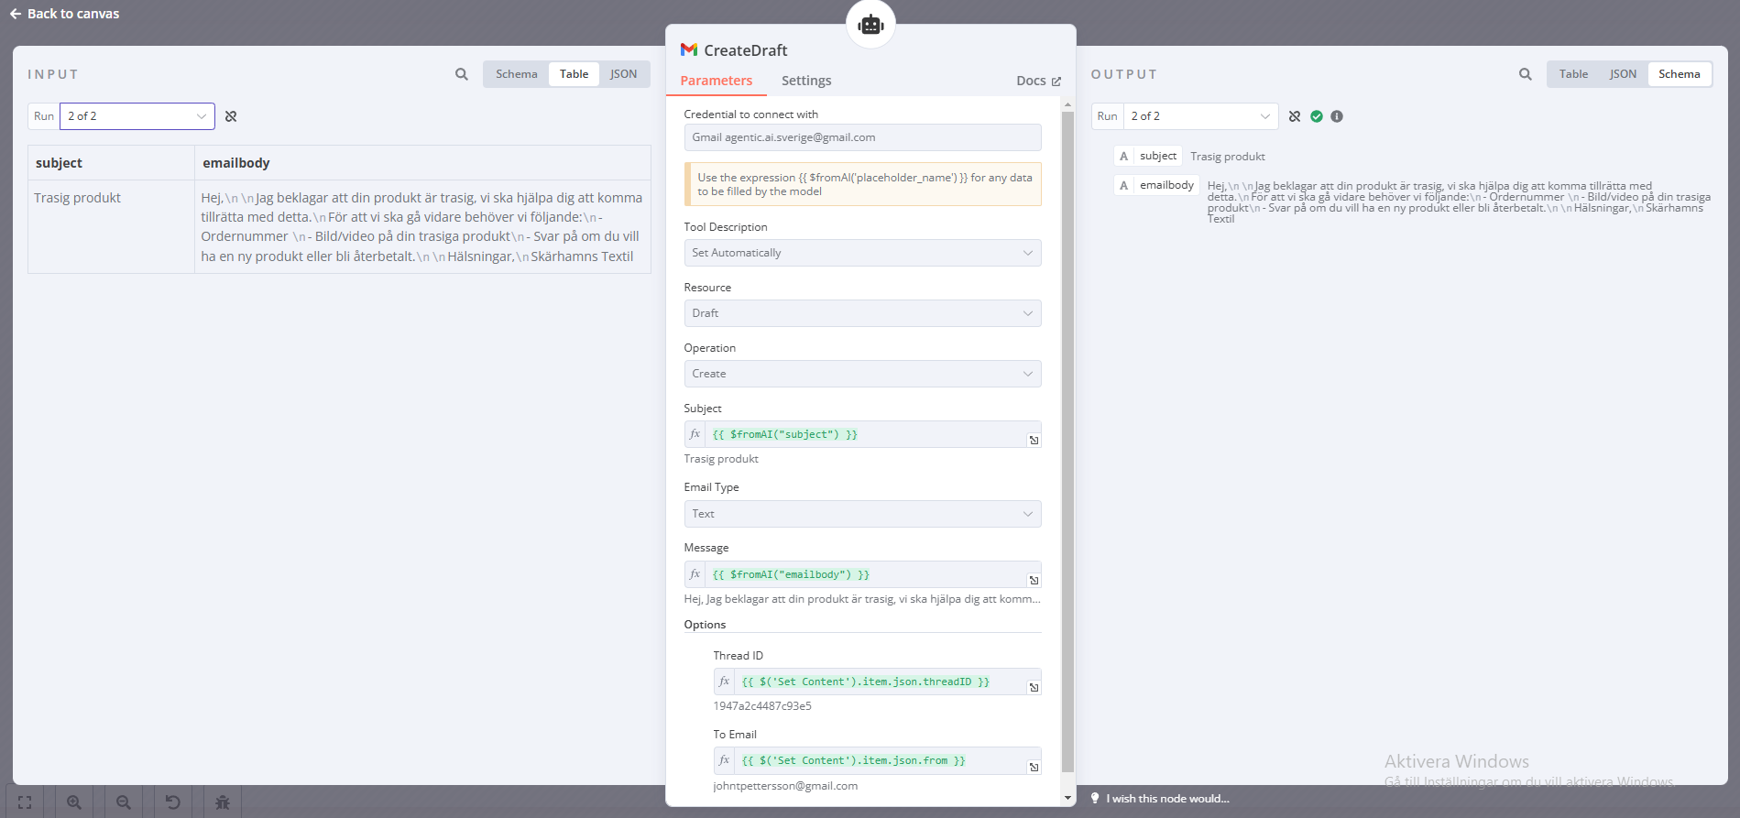Click the Message expression input field
The image size is (1740, 818).
pos(866,574)
